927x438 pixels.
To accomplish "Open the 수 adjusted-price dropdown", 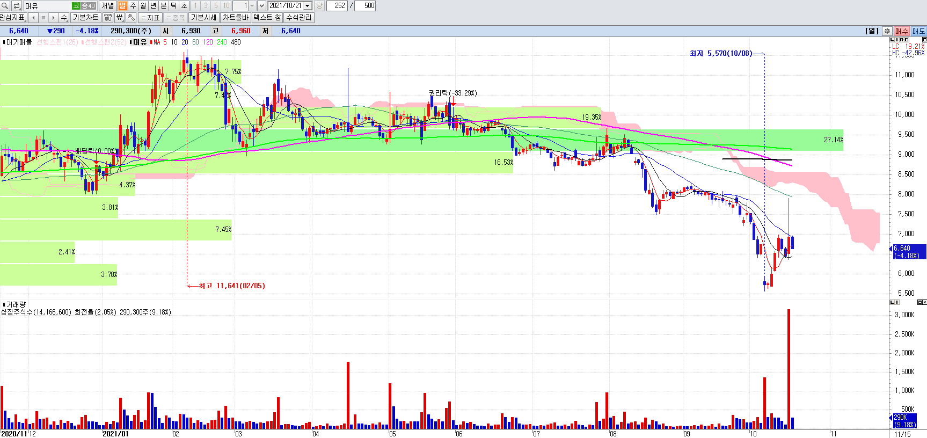I will (x=64, y=17).
